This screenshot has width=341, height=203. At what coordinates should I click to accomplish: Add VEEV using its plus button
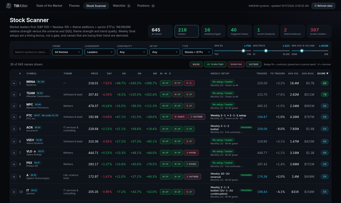14,141
